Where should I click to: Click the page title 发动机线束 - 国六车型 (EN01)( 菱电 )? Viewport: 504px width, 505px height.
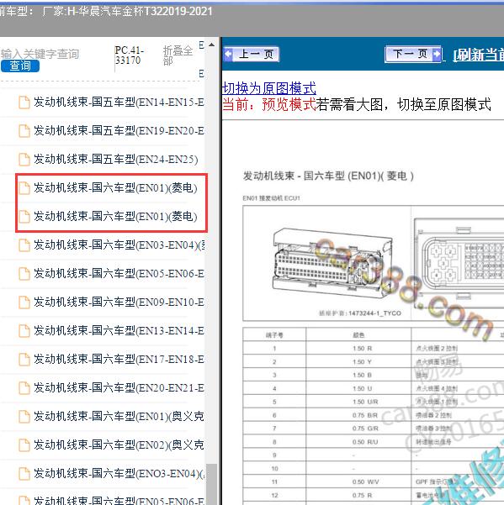point(328,176)
